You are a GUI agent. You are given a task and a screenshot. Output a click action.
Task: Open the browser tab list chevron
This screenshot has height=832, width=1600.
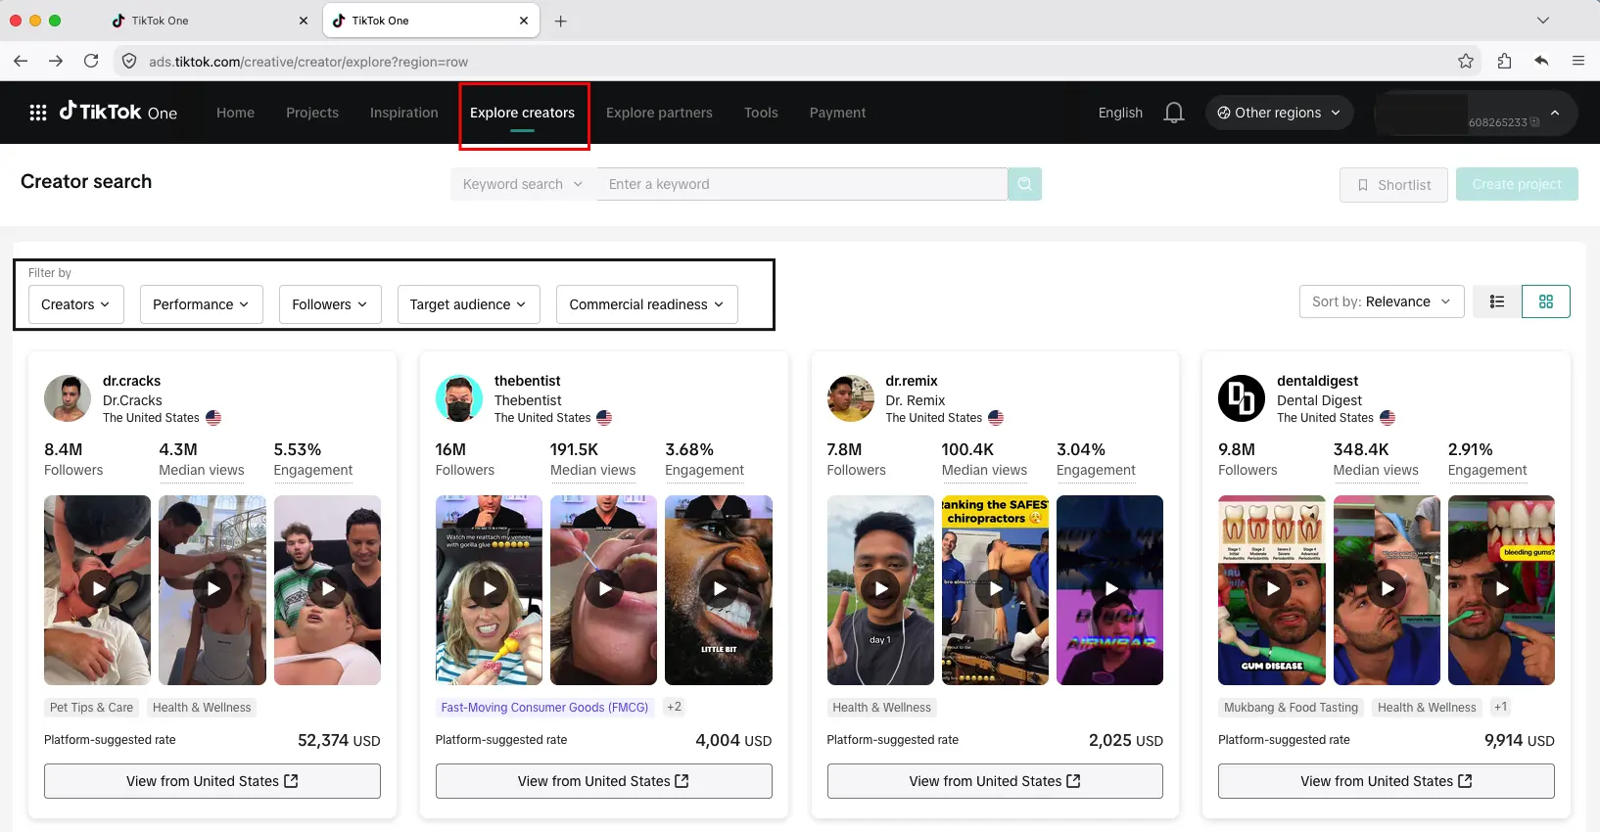coord(1543,21)
